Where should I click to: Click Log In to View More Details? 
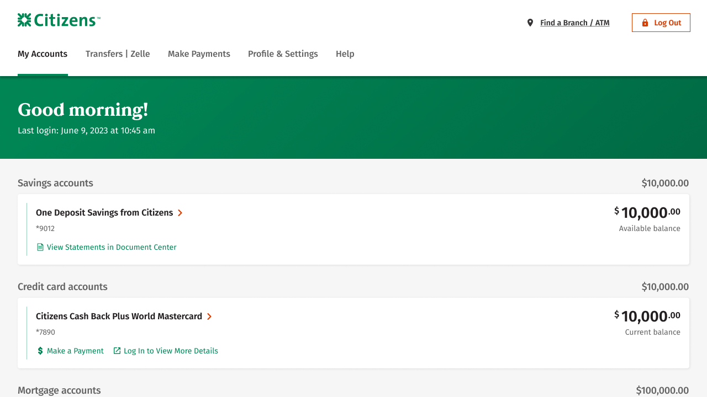(x=171, y=351)
